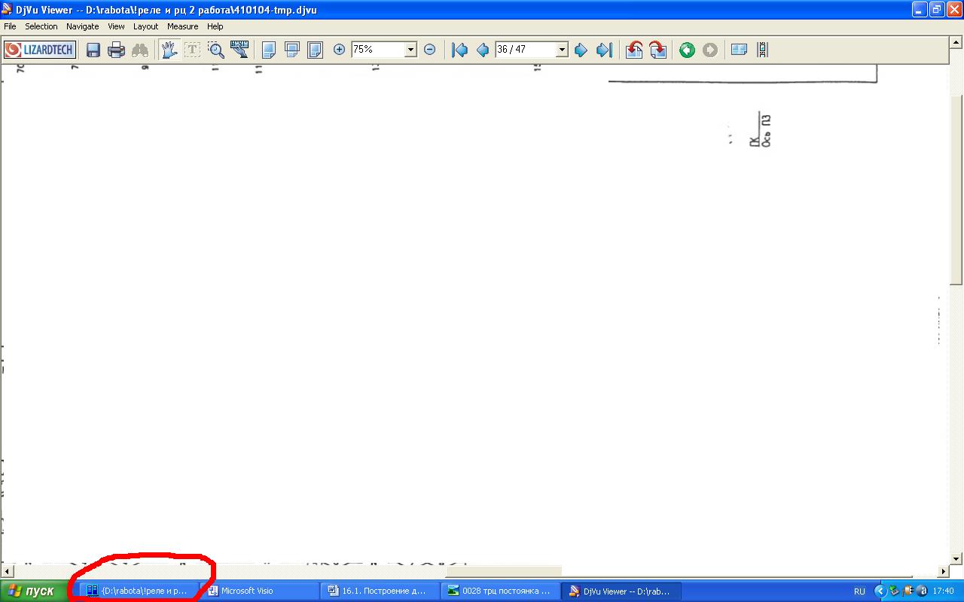Enable the magnifying glass zoom tool
This screenshot has height=602, width=964.
pyautogui.click(x=216, y=50)
